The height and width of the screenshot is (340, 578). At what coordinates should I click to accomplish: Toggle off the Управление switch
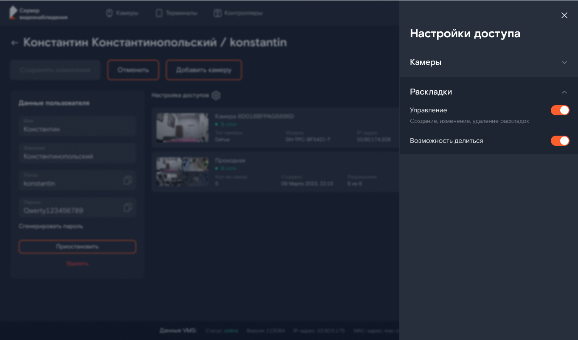click(x=560, y=110)
